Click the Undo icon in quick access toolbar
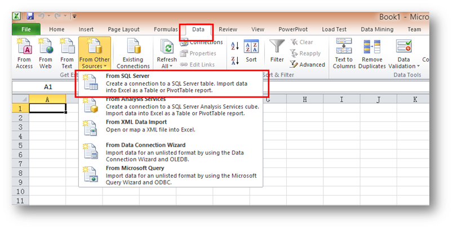Viewport: 453px width, 229px height. coord(42,16)
